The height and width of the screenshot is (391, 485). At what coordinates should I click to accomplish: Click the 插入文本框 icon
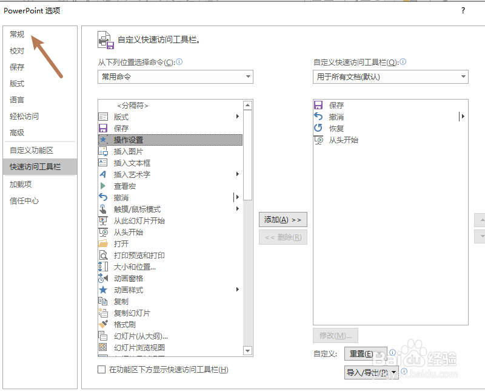coord(103,163)
